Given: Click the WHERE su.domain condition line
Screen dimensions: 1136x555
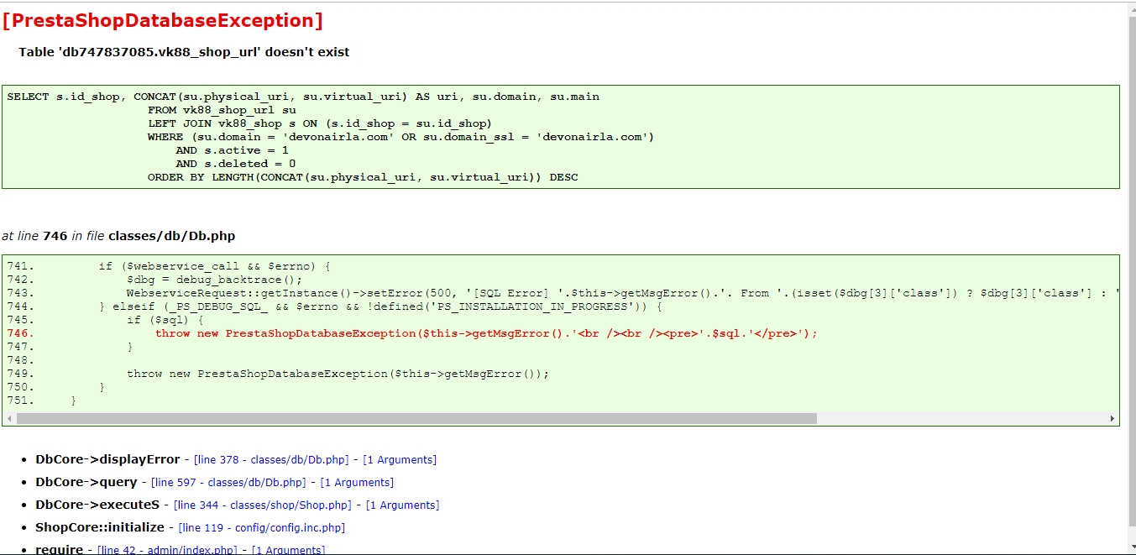Looking at the screenshot, I should [x=400, y=137].
